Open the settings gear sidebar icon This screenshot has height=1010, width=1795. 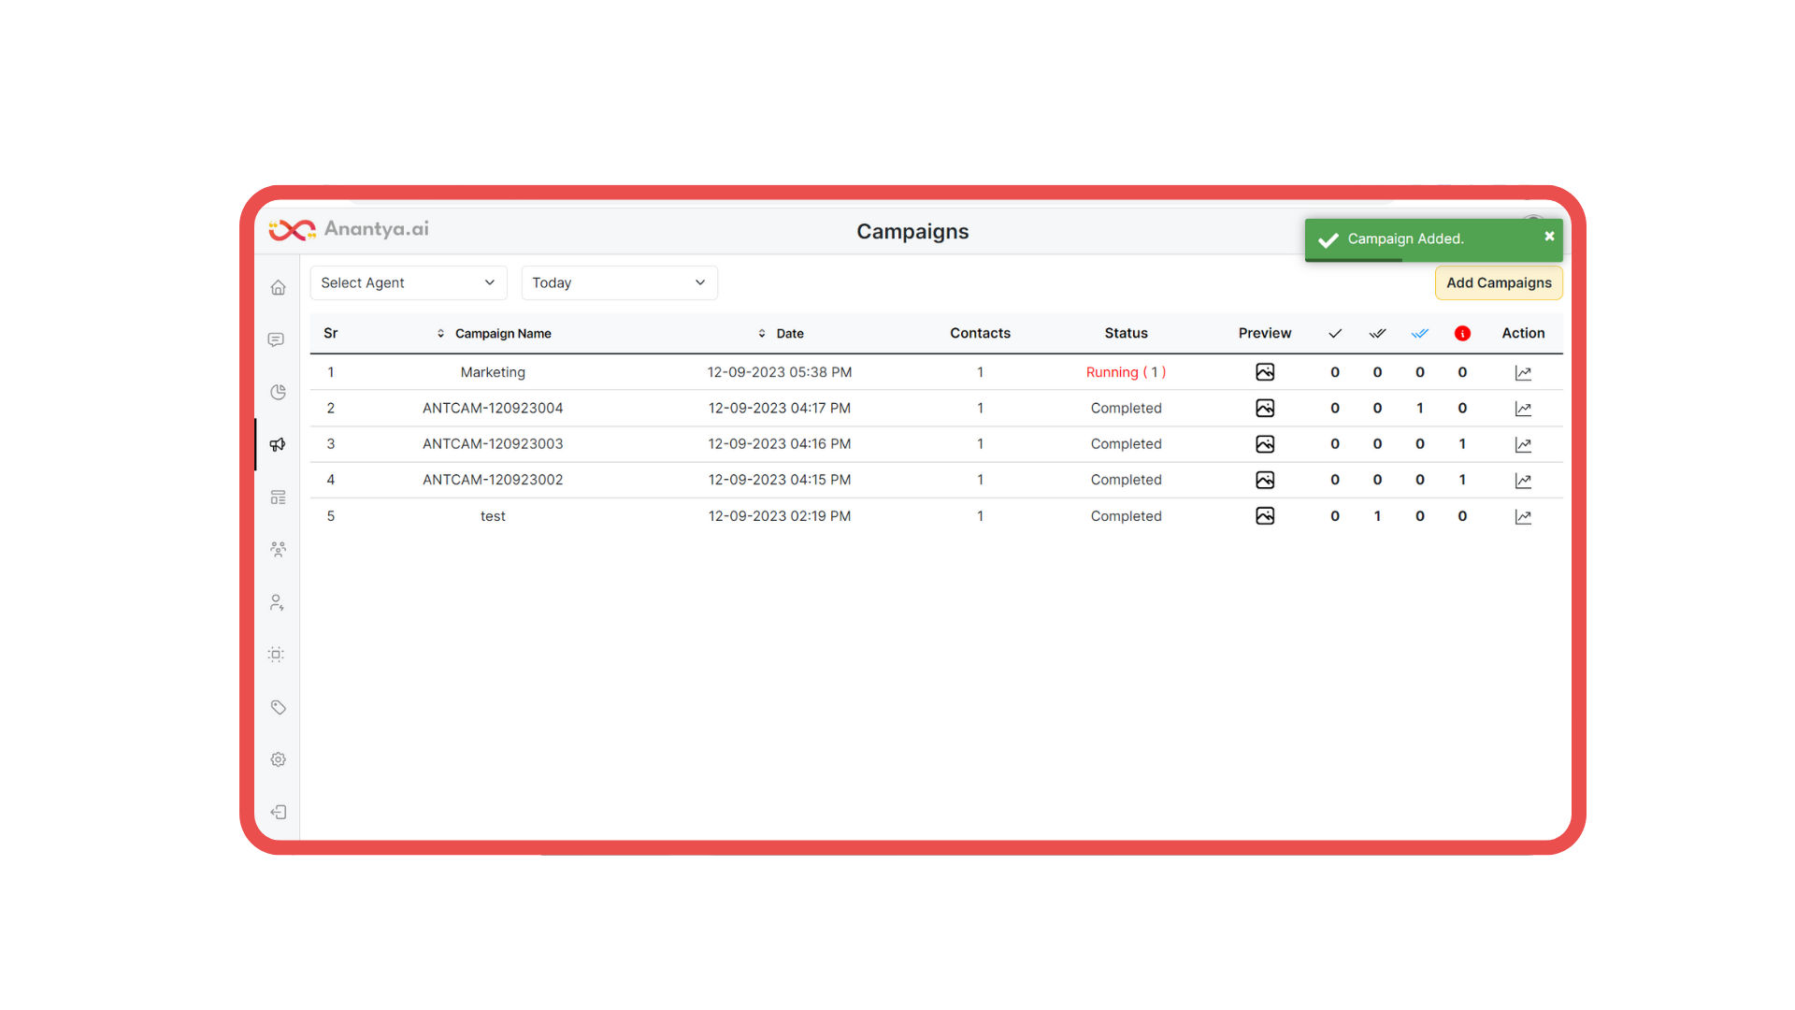[x=278, y=759]
